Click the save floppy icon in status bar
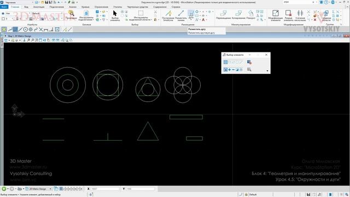 [308, 195]
